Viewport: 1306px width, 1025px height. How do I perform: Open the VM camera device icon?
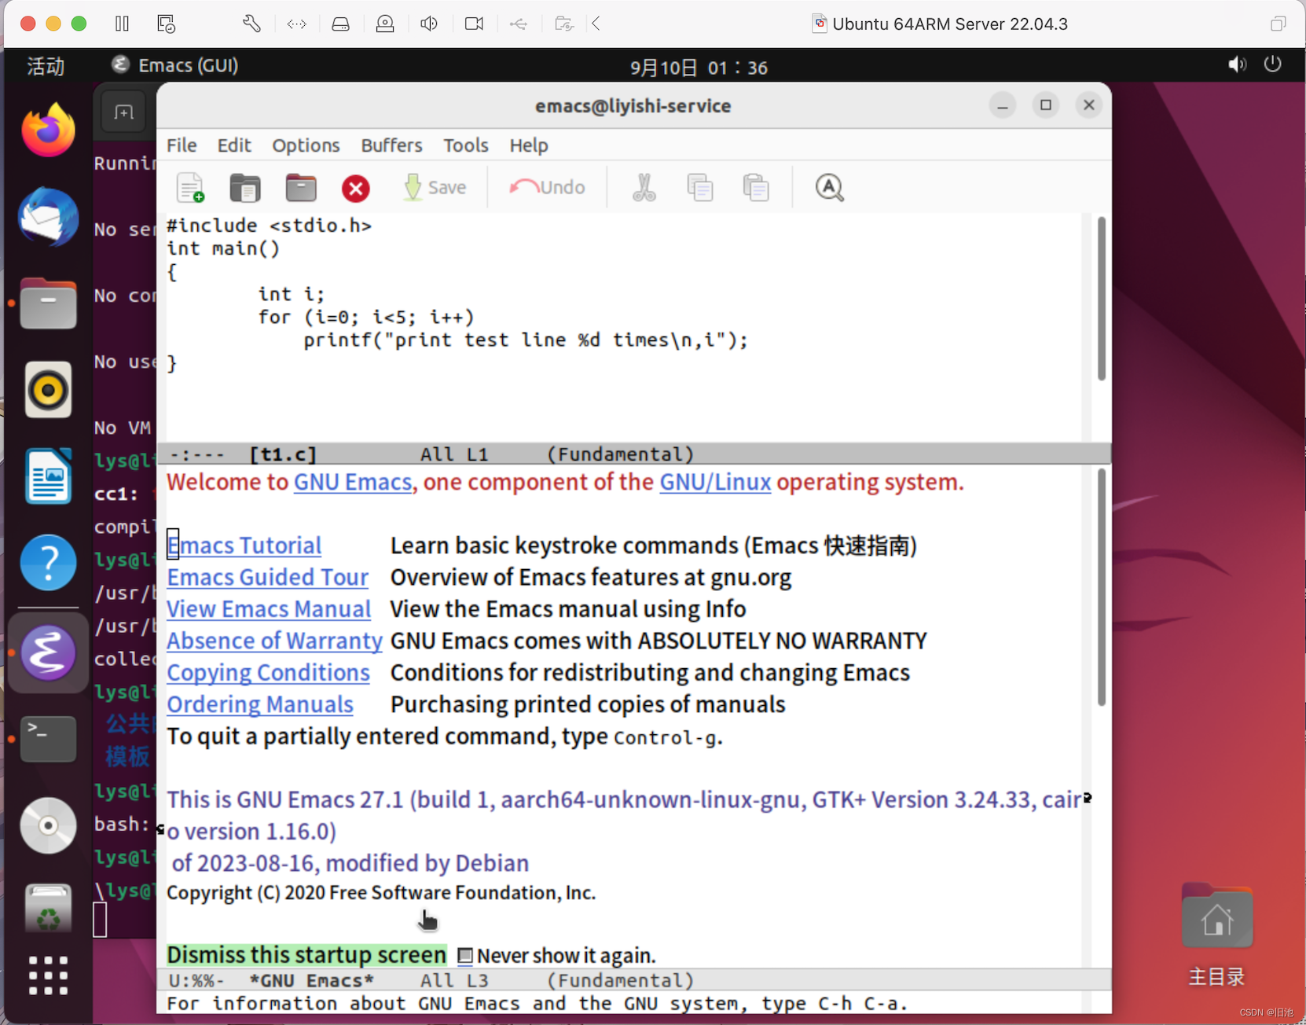tap(474, 24)
